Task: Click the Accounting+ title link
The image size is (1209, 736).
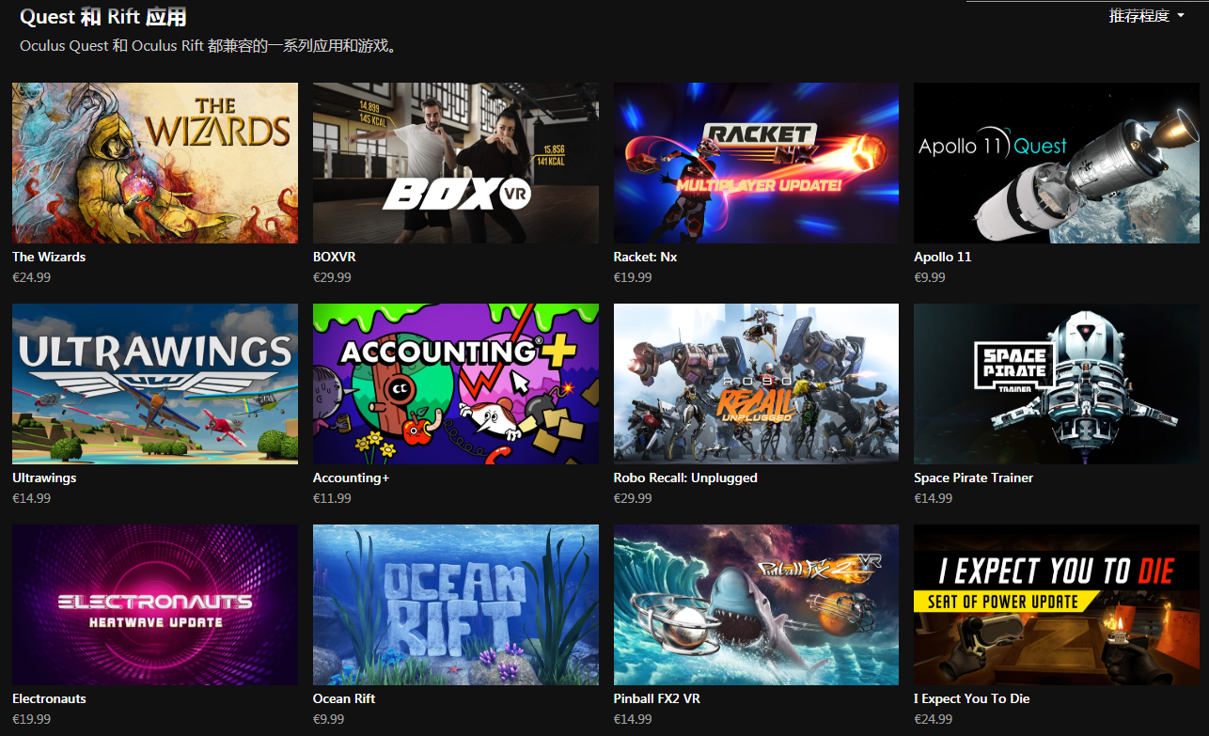Action: [351, 478]
